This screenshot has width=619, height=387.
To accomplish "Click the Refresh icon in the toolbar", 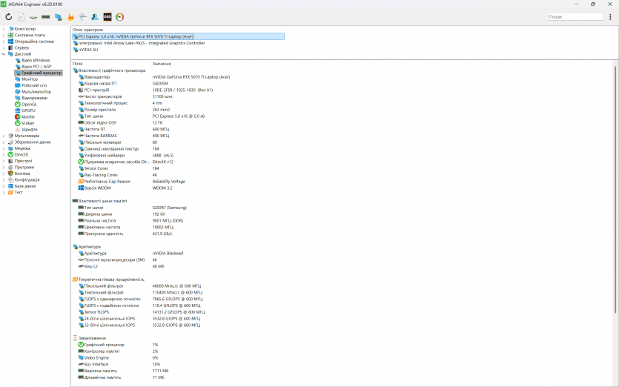I will pos(8,16).
